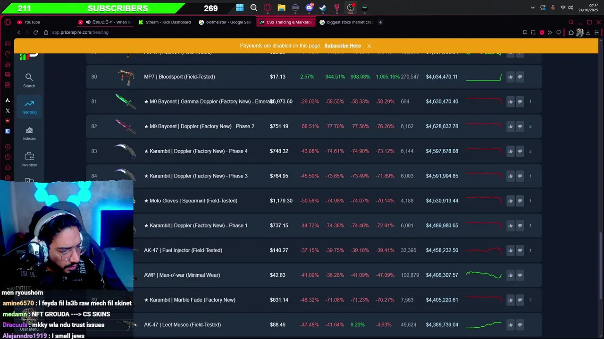Viewport: 604px width, 339px height.
Task: Bookmark page with heart icon
Action: (x=559, y=32)
